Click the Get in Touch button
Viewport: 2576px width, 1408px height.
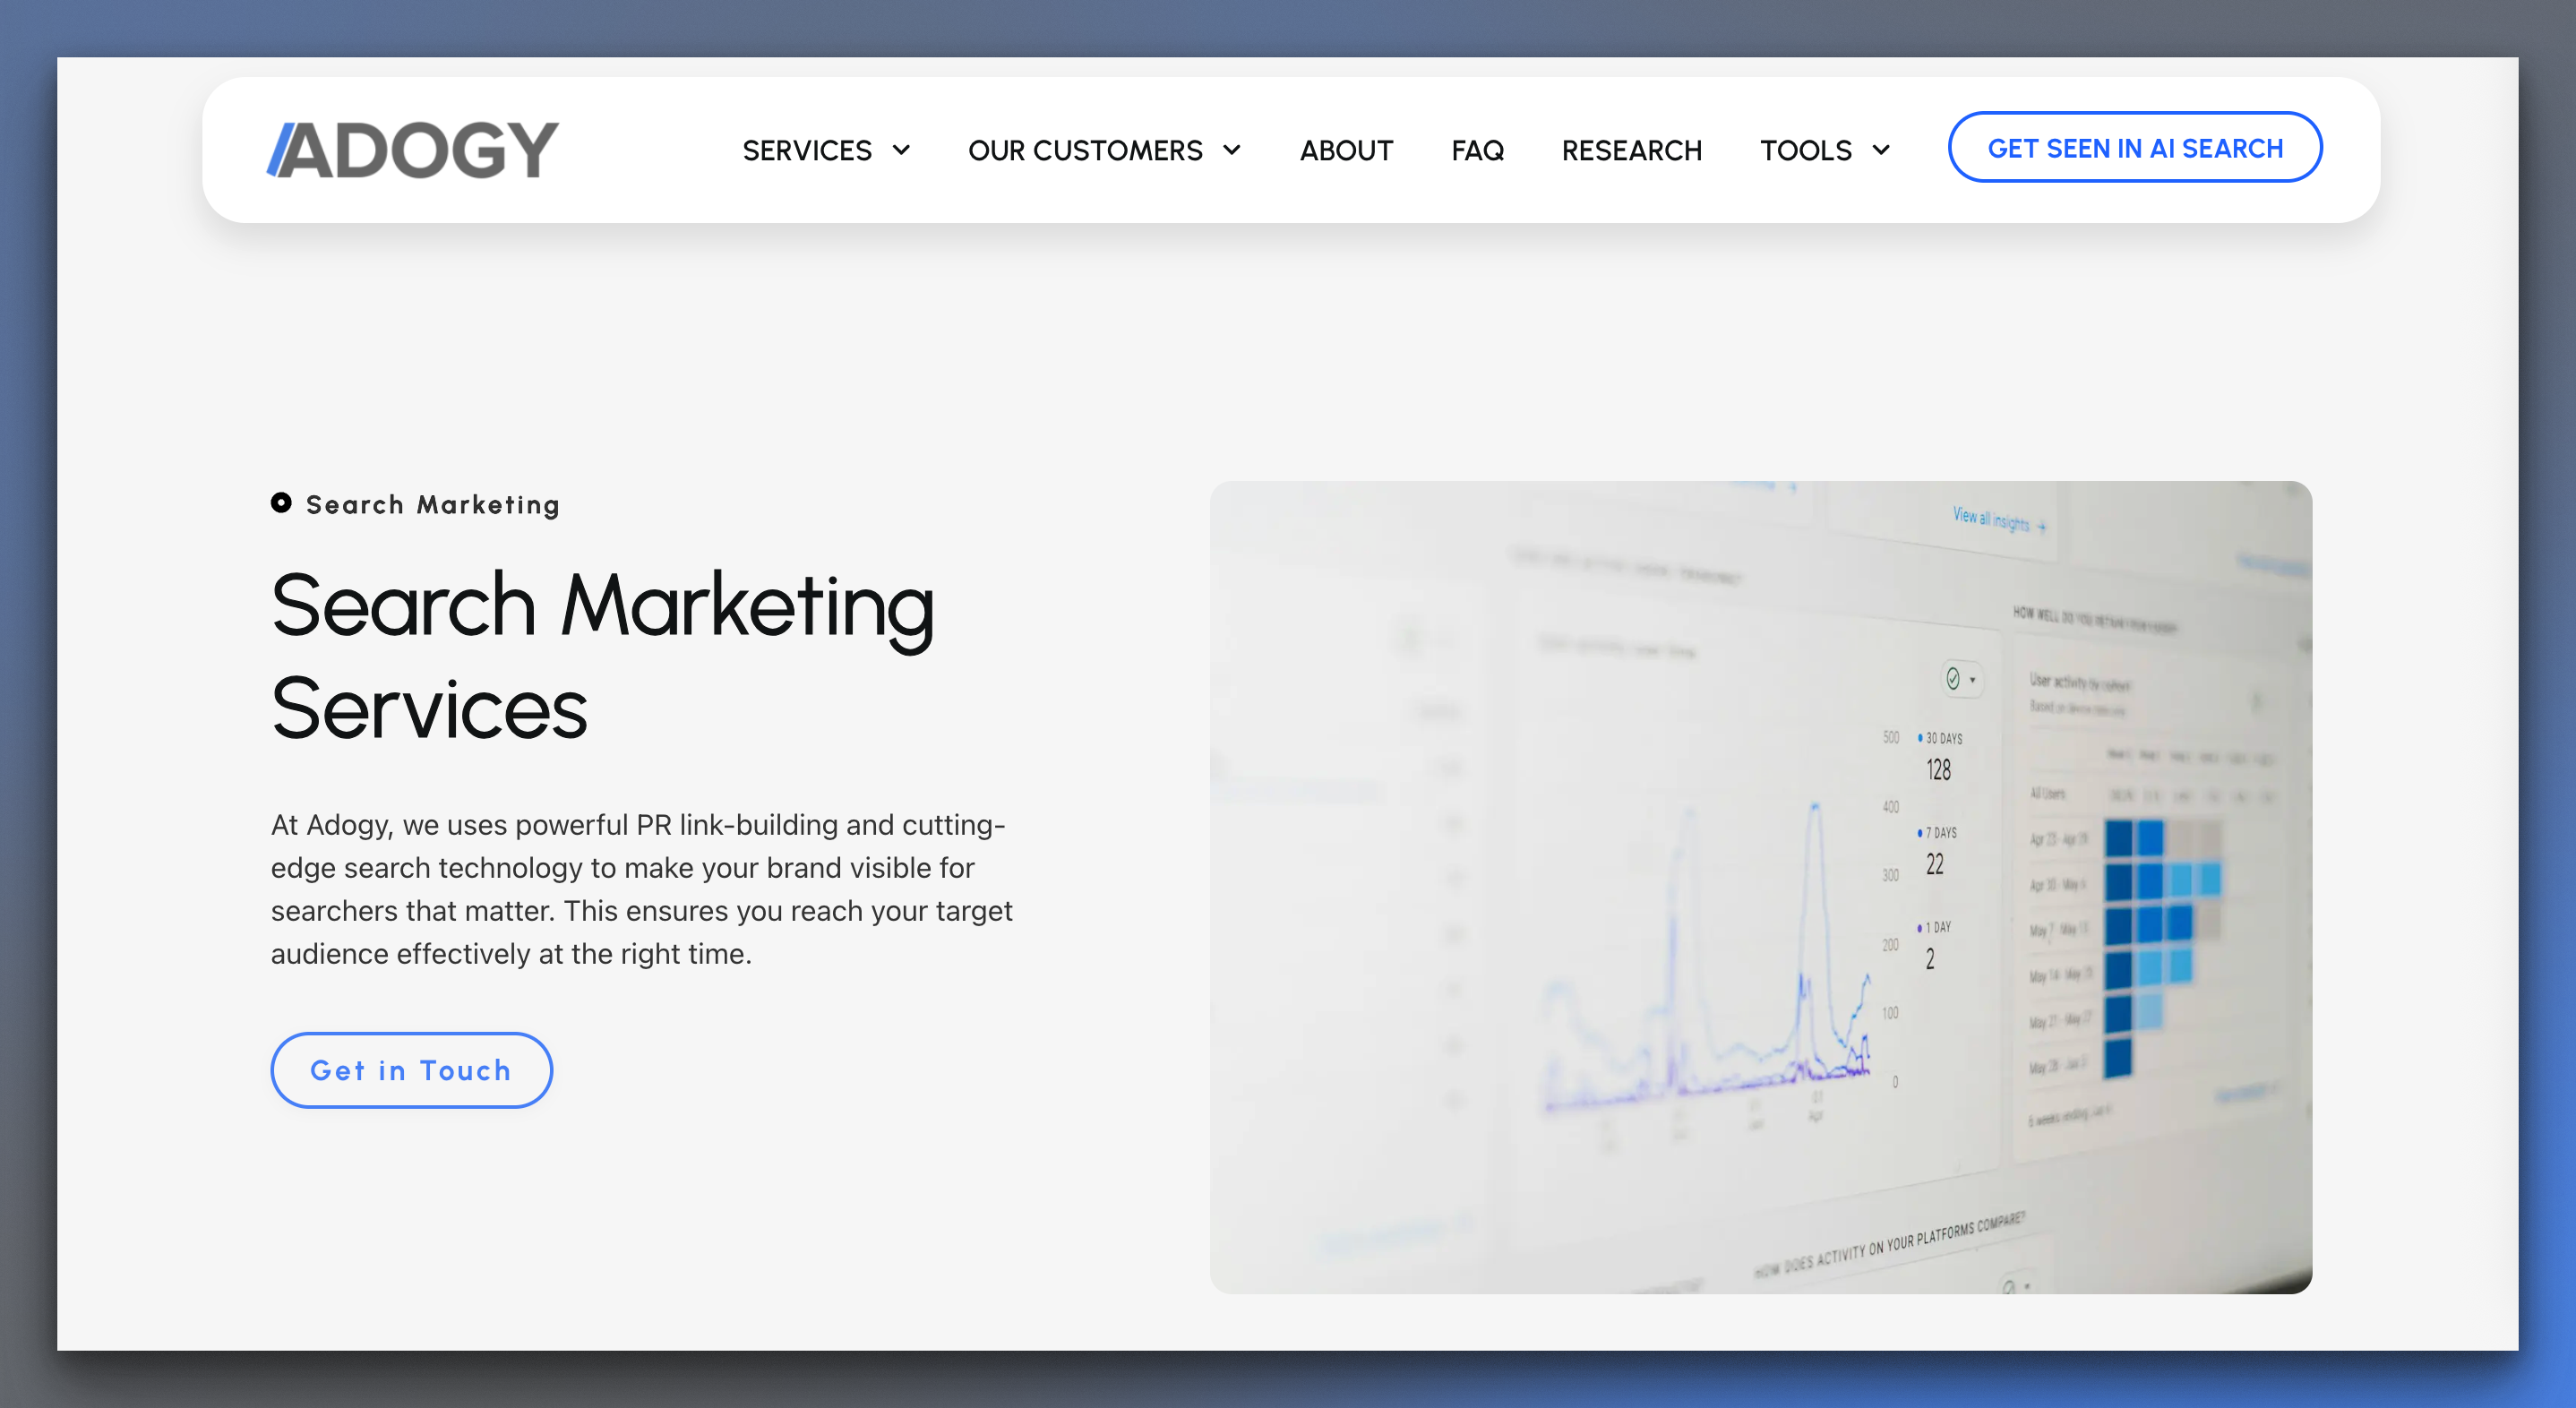click(411, 1070)
